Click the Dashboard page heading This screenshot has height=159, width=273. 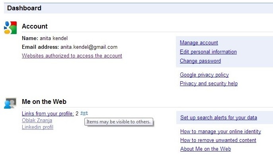24,8
